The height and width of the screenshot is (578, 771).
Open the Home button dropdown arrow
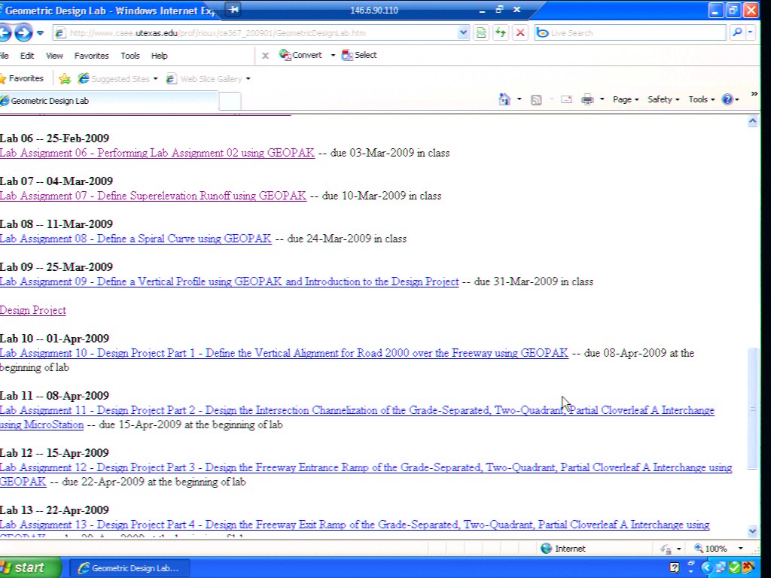[x=520, y=99]
